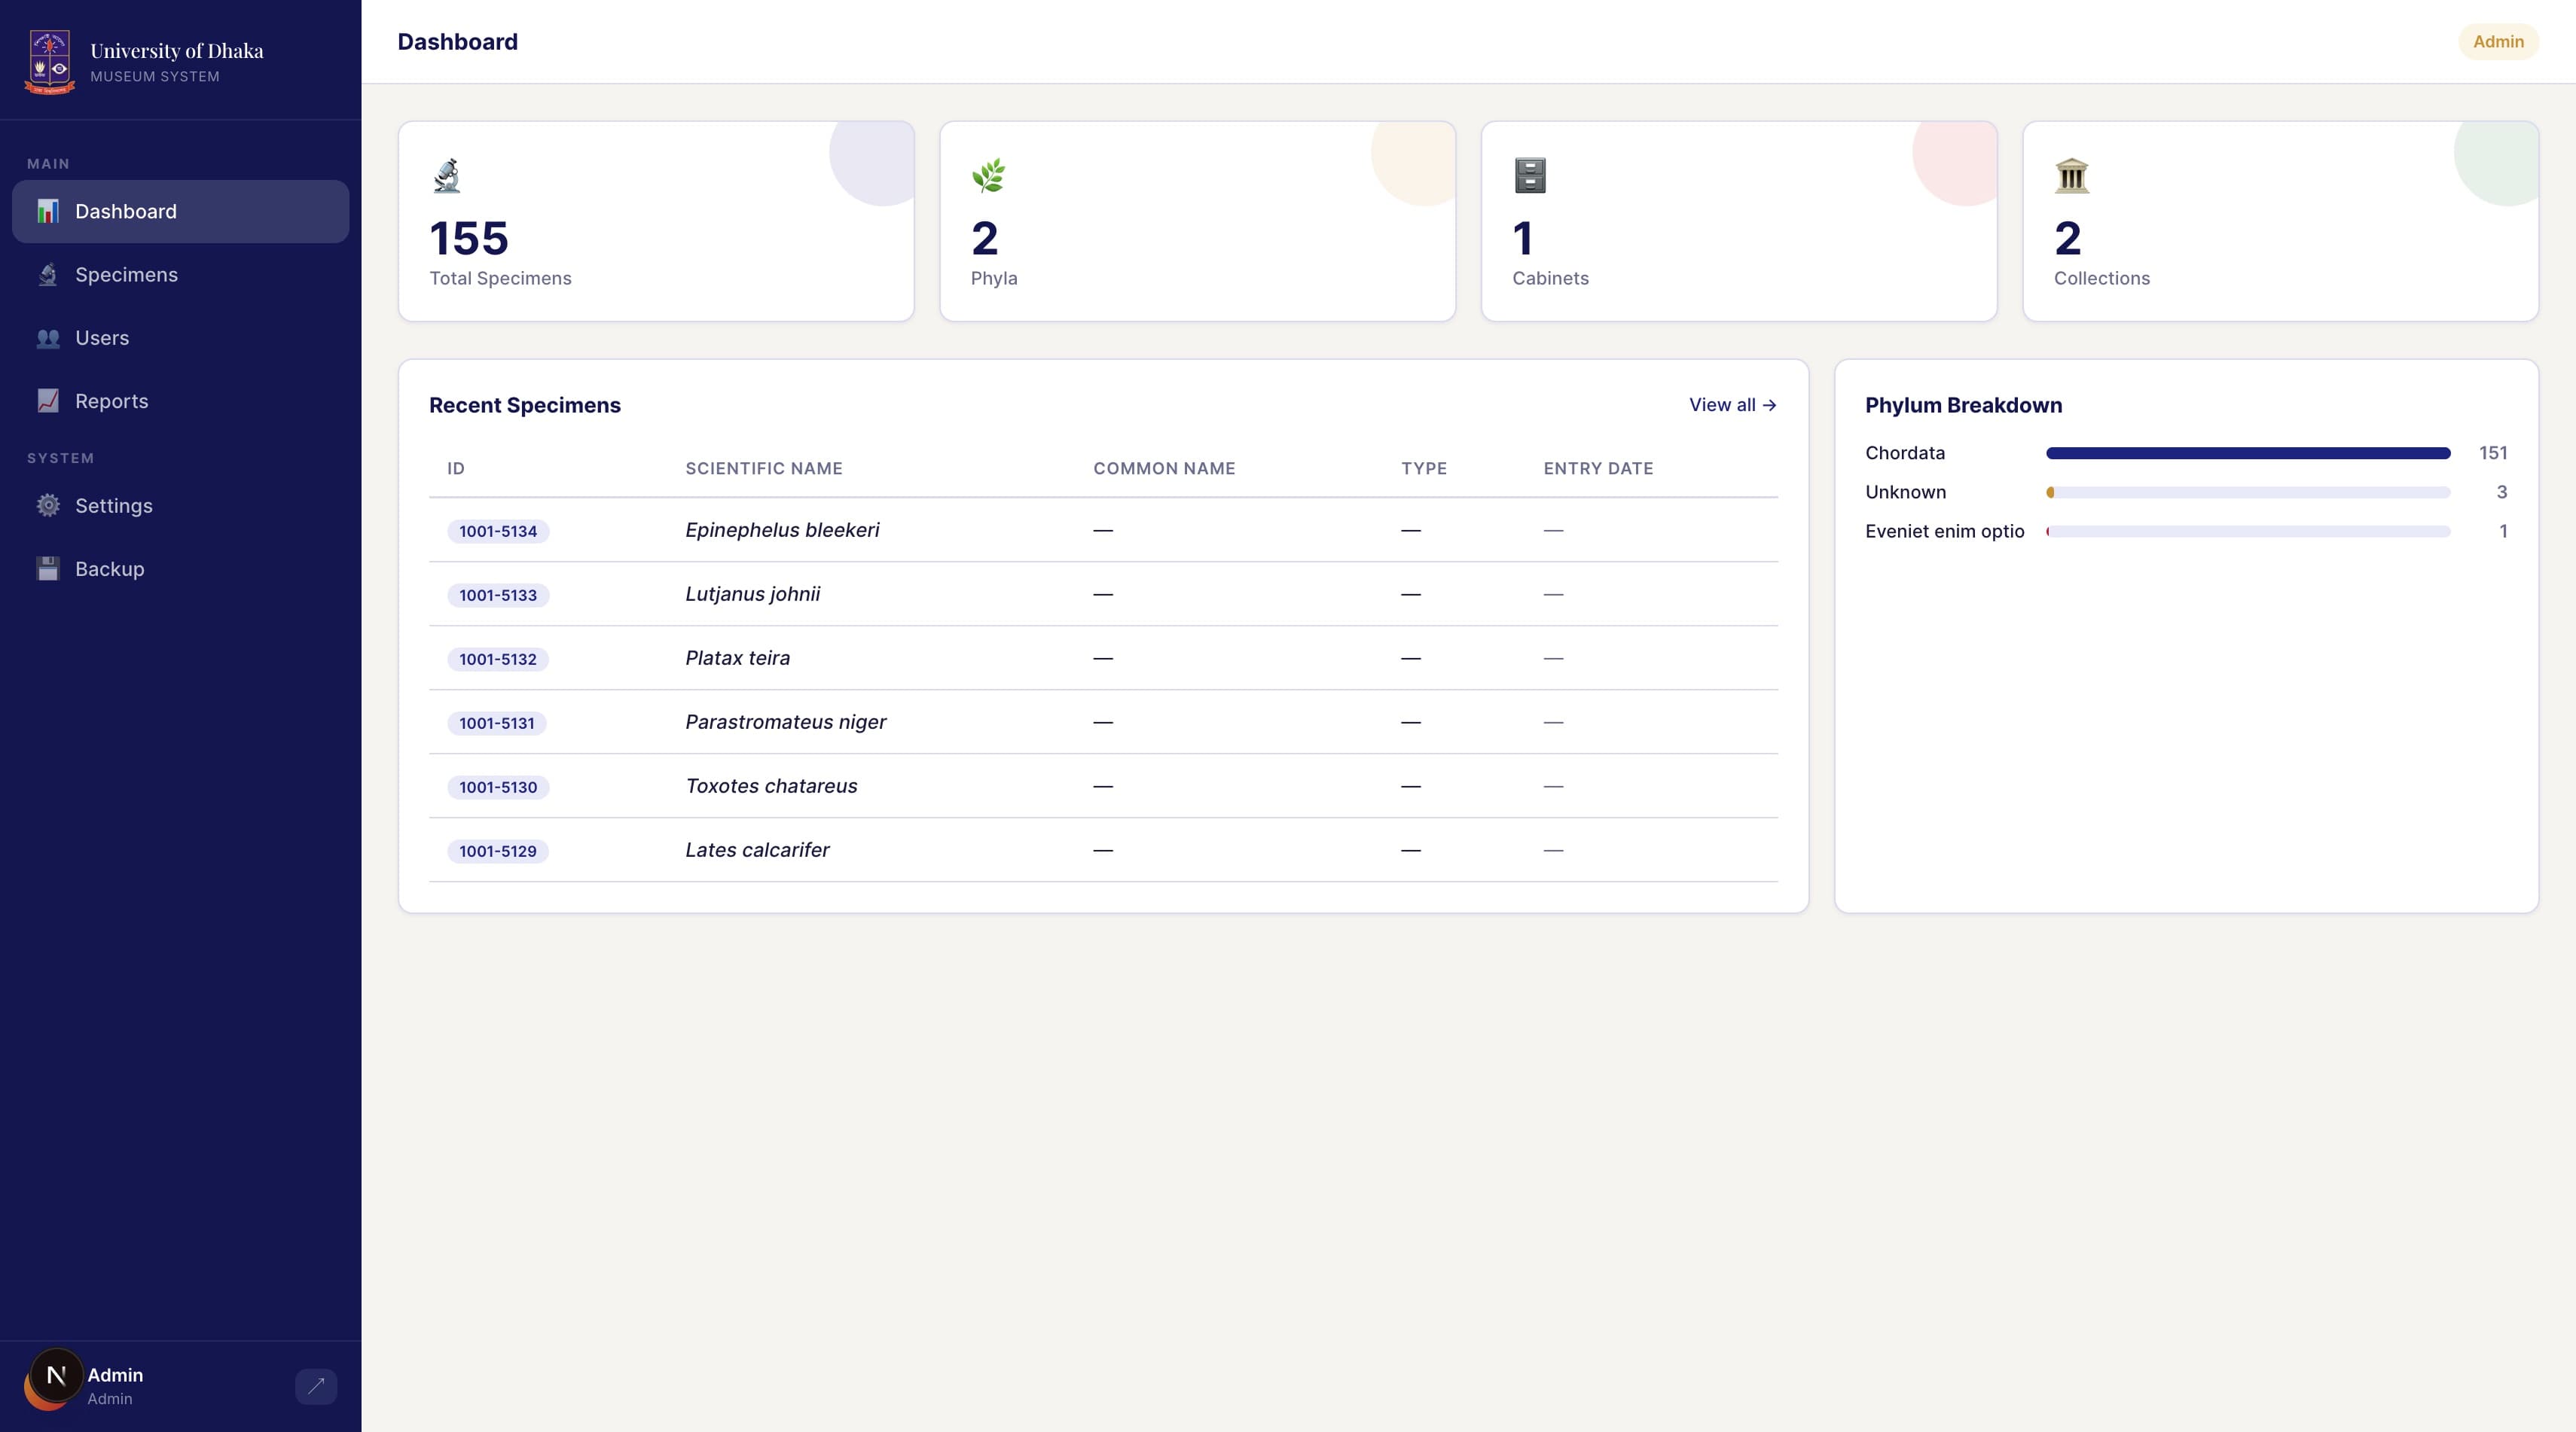2576x1432 pixels.
Task: Click the Admin username in sidebar footer
Action: coord(115,1375)
